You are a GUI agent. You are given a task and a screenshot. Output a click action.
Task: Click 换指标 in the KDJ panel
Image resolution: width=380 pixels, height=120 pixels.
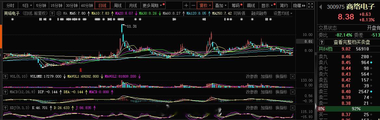coord(281,108)
